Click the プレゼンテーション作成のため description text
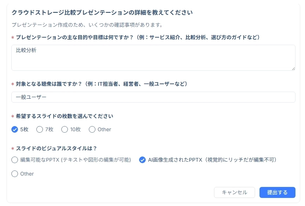This screenshot has width=305, height=206. tap(87, 25)
